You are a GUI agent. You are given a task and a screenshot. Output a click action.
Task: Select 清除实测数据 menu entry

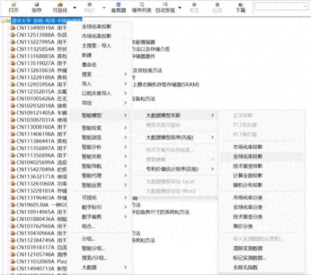[x=248, y=248]
